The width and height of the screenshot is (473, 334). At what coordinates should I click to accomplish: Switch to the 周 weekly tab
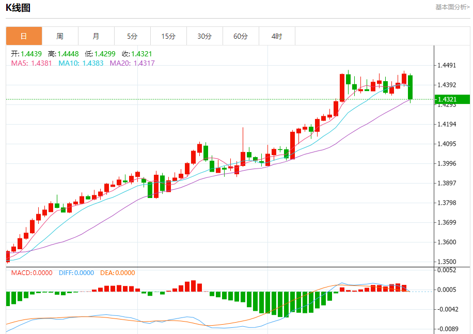(x=60, y=36)
